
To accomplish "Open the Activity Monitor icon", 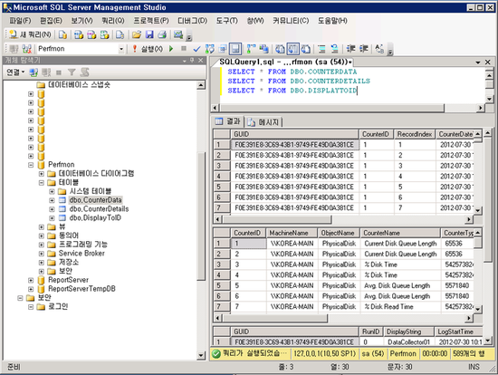I will pyautogui.click(x=178, y=34).
